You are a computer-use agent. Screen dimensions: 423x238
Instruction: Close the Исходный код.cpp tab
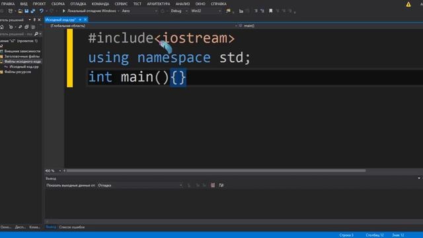pyautogui.click(x=85, y=20)
